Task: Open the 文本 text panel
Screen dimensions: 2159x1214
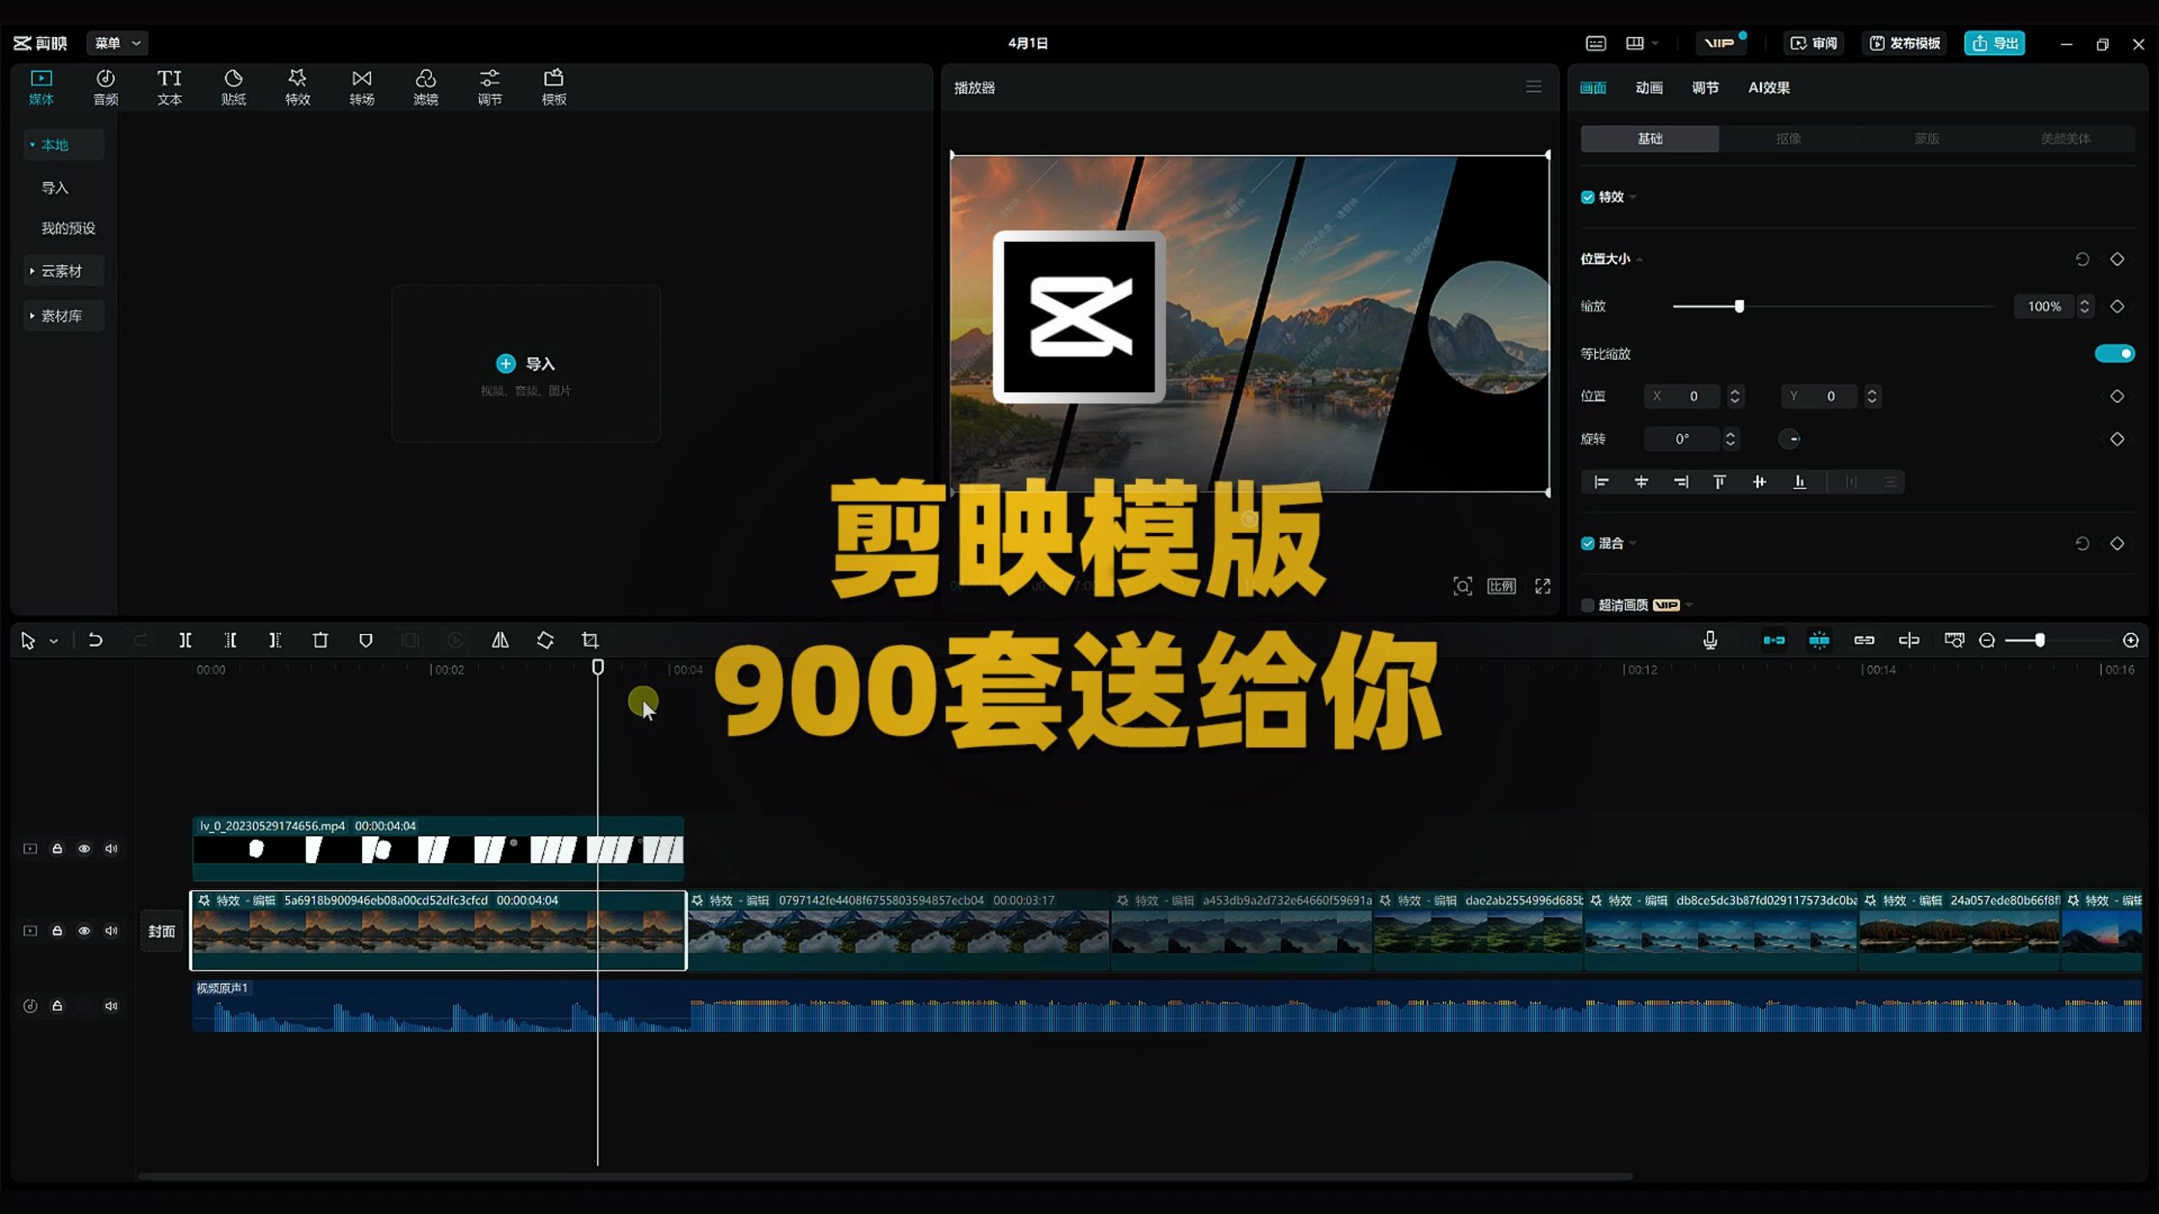Action: pyautogui.click(x=170, y=88)
